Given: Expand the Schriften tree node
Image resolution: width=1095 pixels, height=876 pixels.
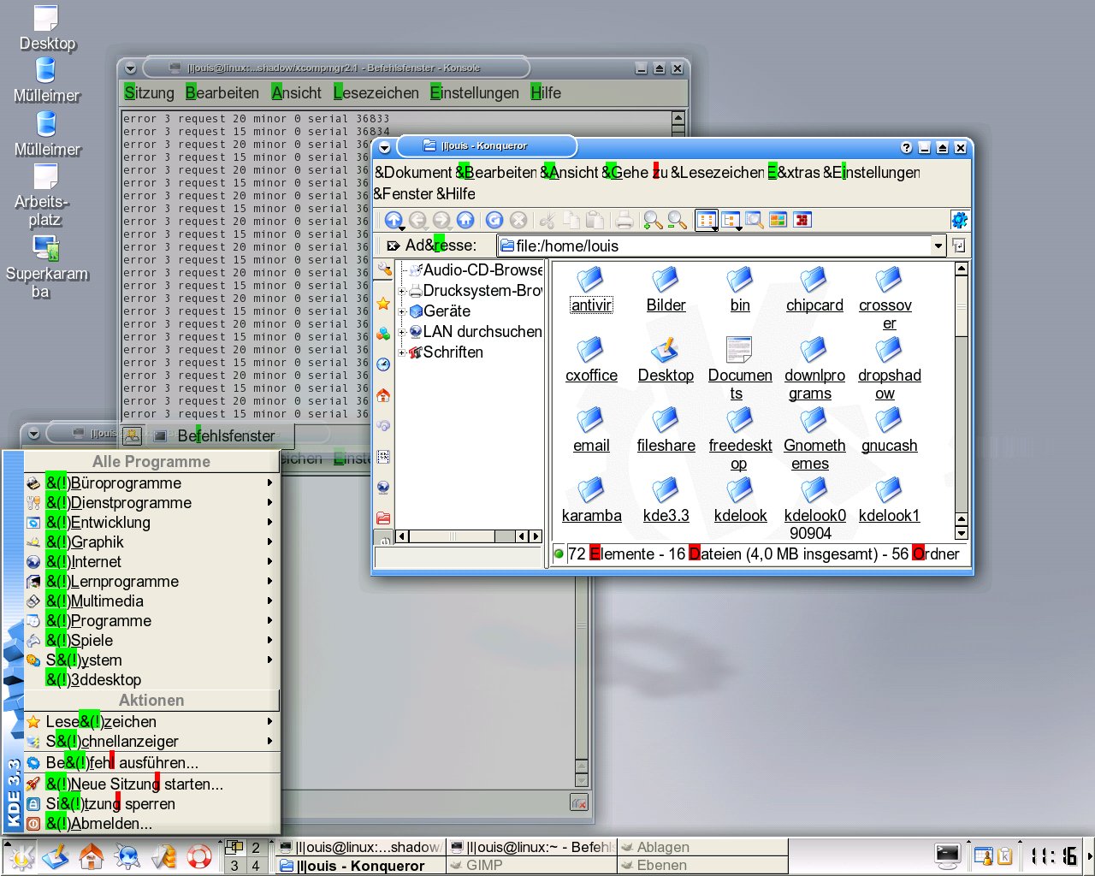Looking at the screenshot, I should click(x=401, y=352).
